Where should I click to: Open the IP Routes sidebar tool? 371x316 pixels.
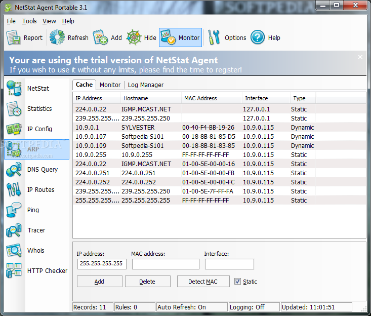pyautogui.click(x=36, y=190)
